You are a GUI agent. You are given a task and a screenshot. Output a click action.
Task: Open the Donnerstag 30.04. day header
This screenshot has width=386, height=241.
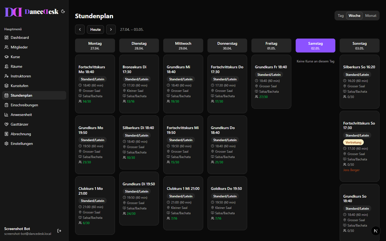(x=227, y=46)
